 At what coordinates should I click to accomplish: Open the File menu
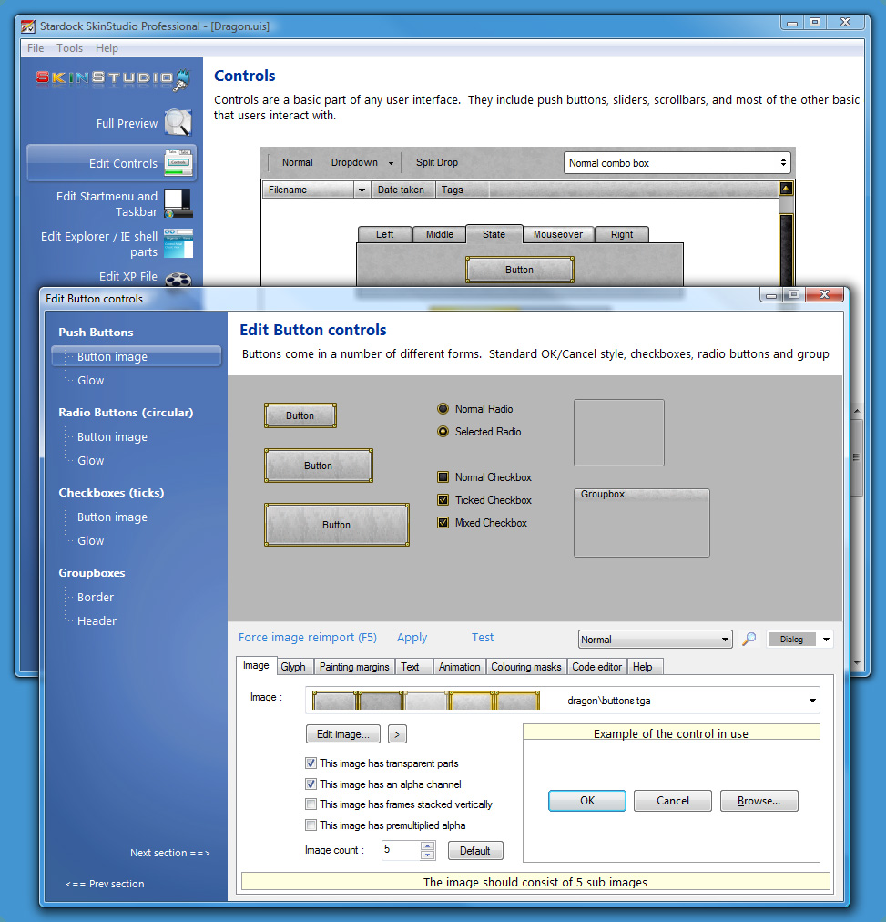(x=36, y=48)
